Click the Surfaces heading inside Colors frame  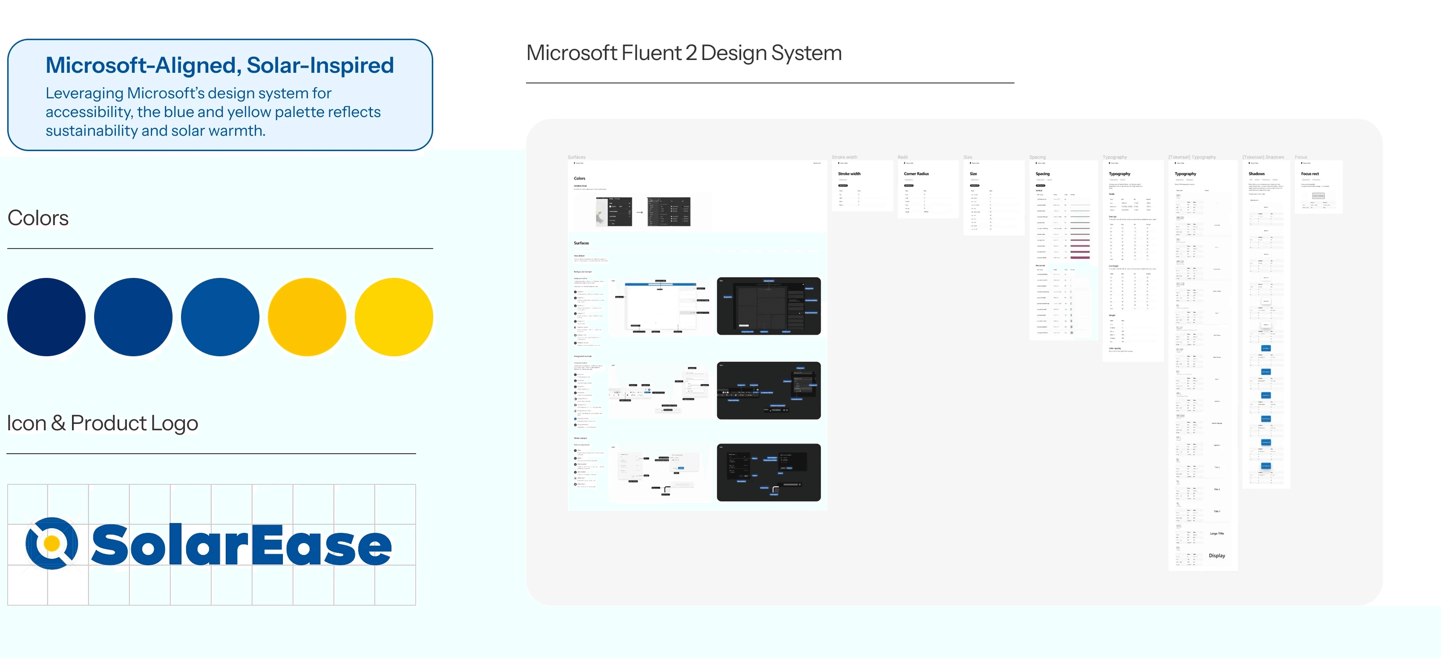pyautogui.click(x=581, y=243)
